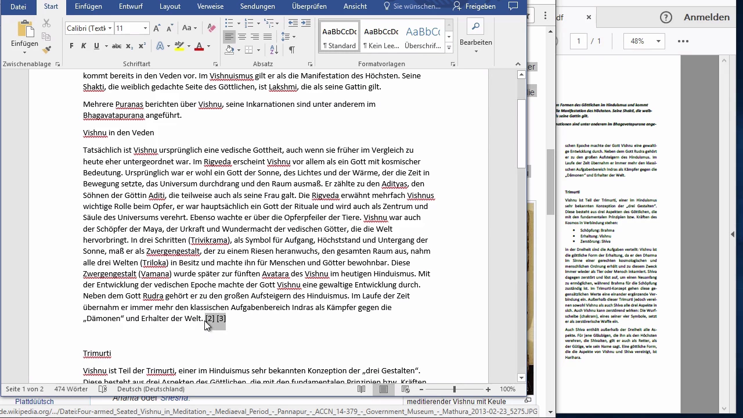Toggle strikethrough abc

pyautogui.click(x=116, y=46)
